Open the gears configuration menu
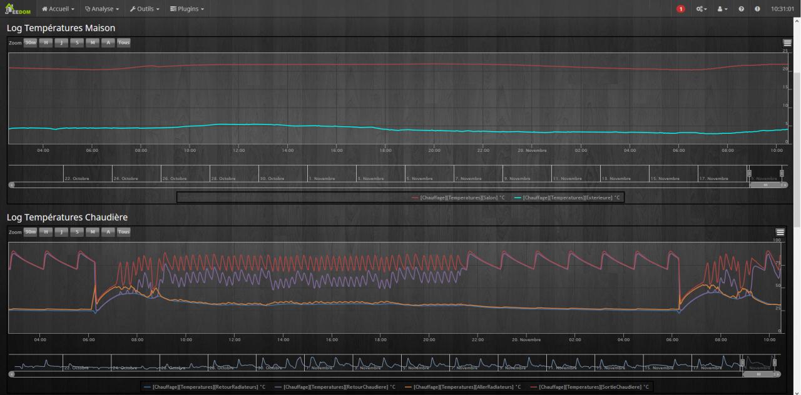Viewport: 801px width, 395px height. (x=702, y=9)
